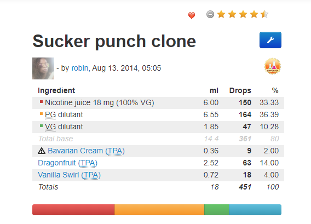Rate recipe with the fifth star
The height and width of the screenshot is (224, 311).
(264, 14)
